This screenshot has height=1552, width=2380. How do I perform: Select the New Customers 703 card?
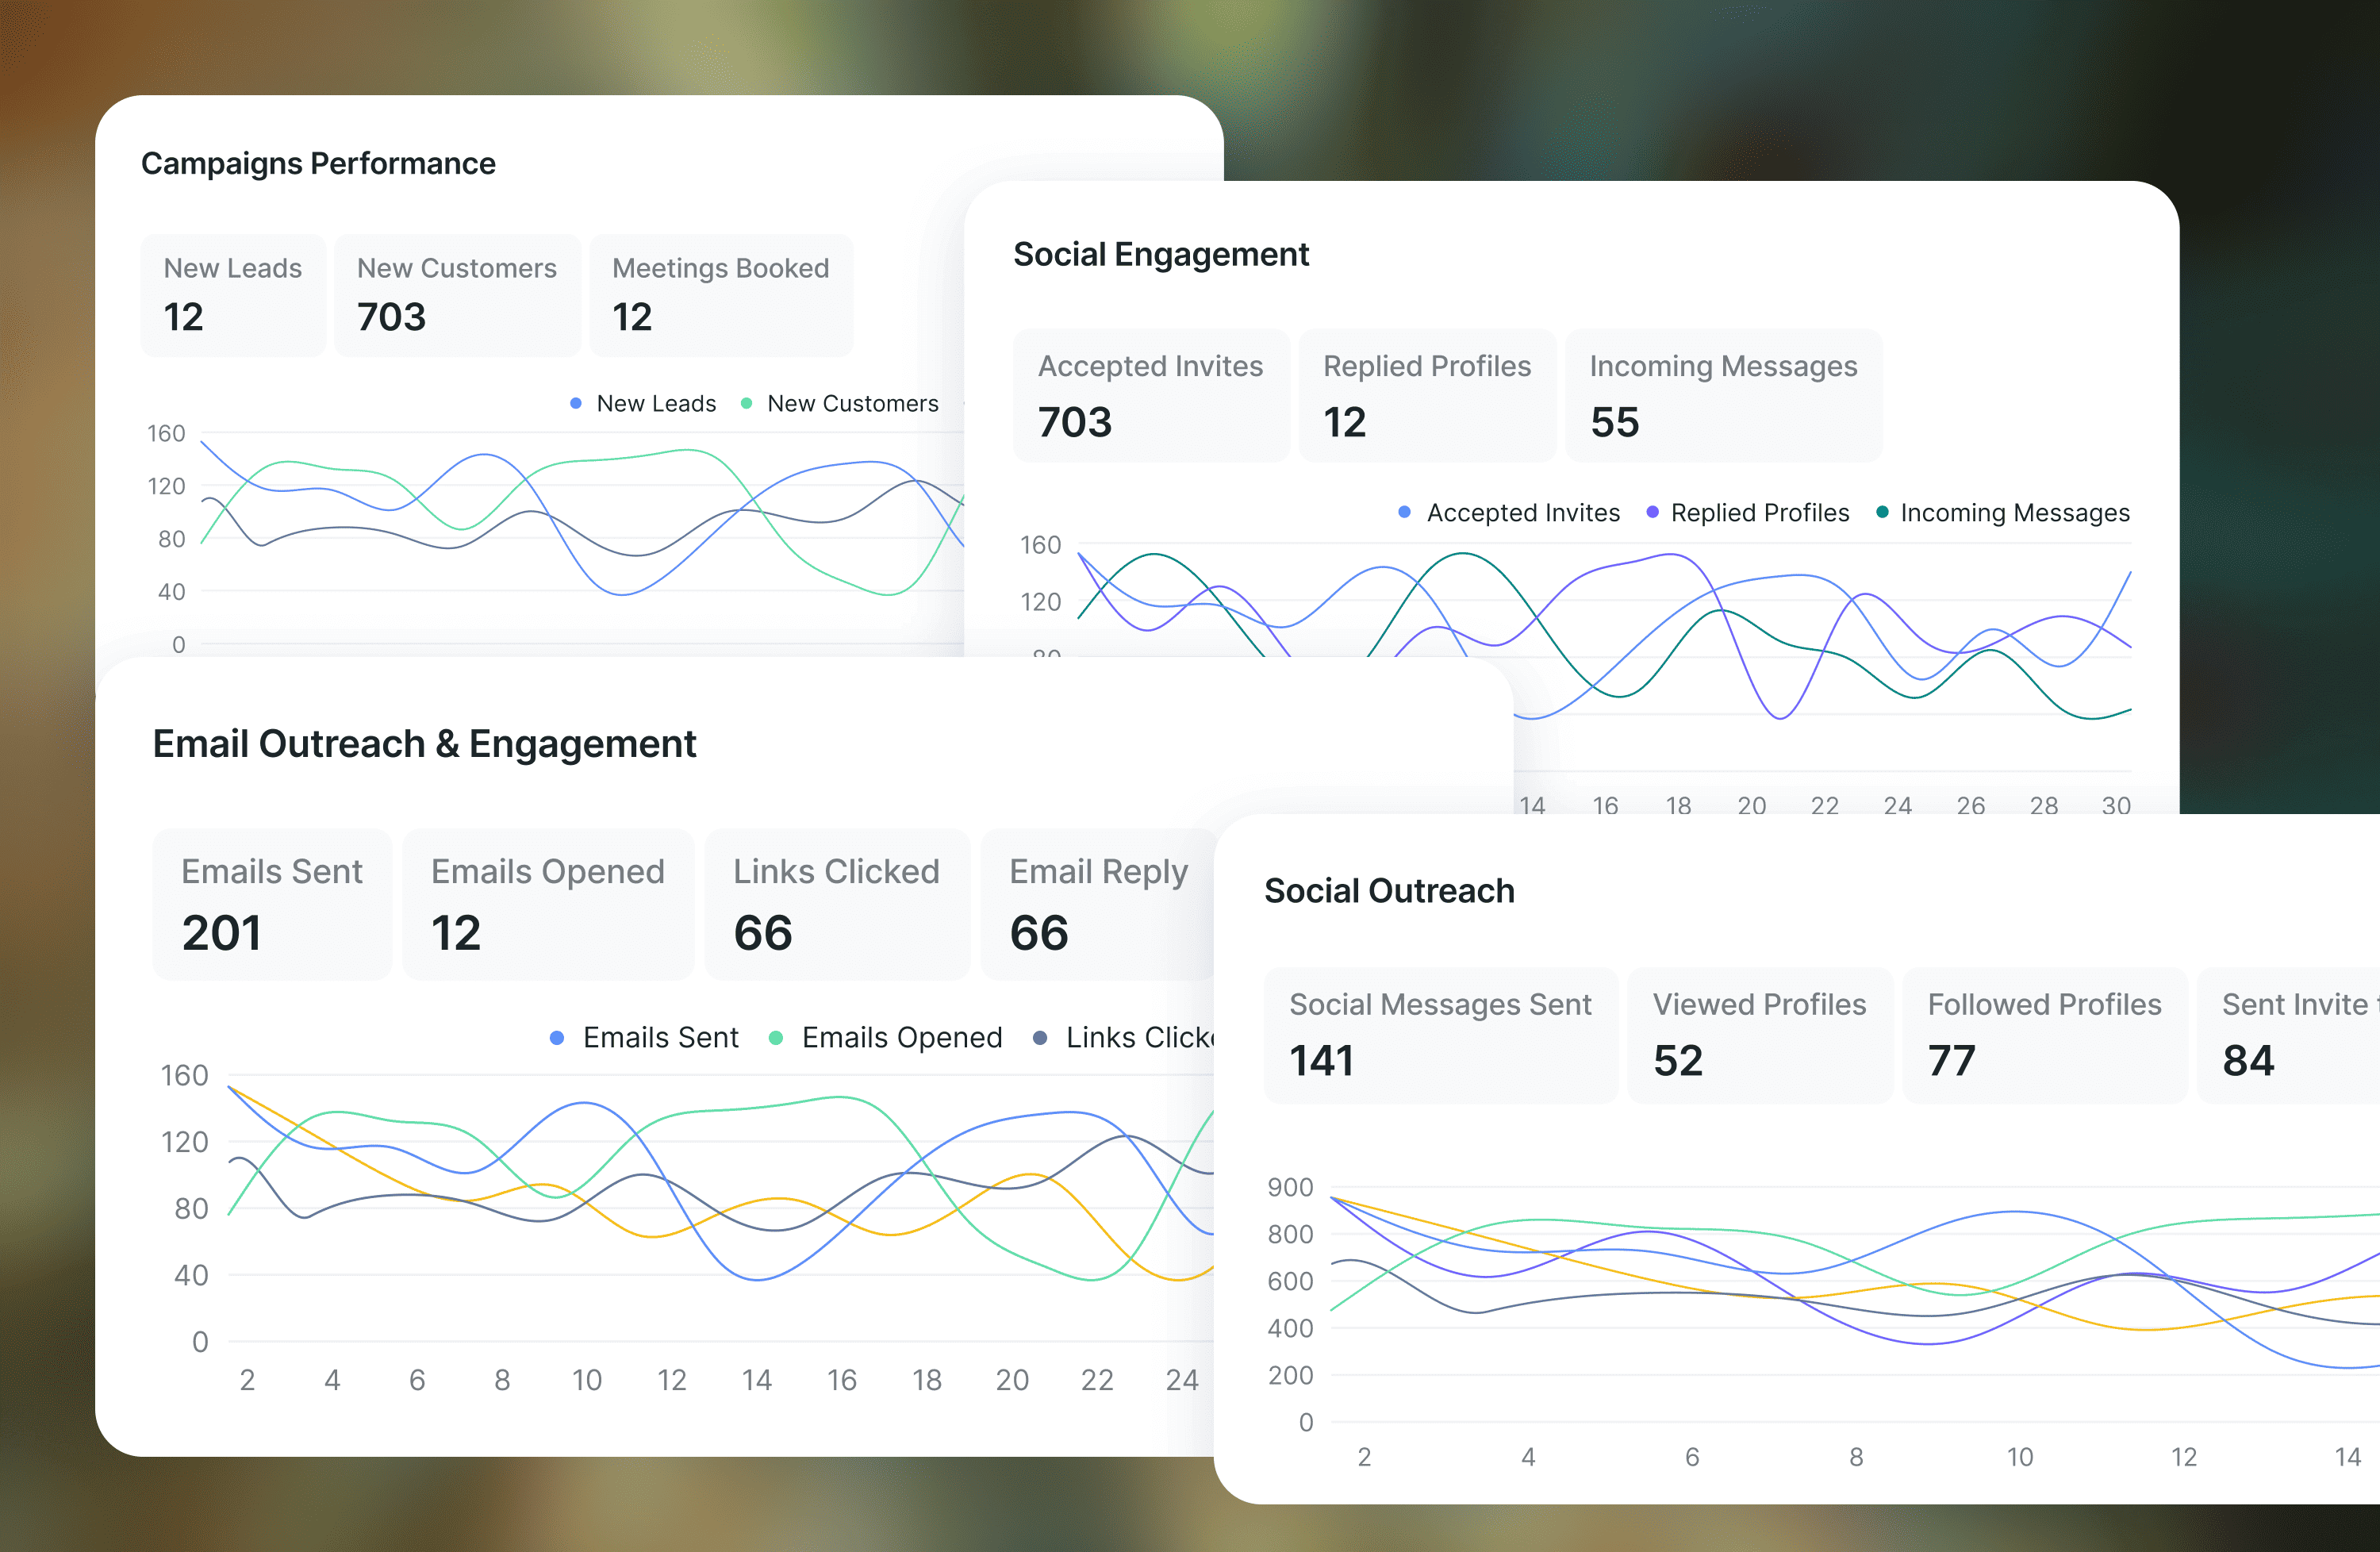(x=456, y=295)
